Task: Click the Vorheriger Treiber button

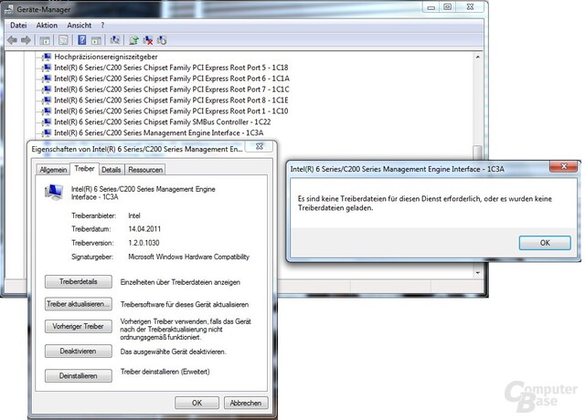Action: click(x=79, y=327)
